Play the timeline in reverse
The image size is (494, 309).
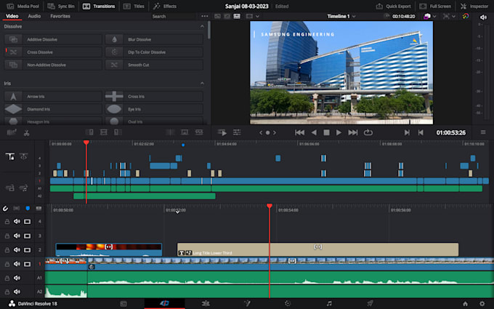(314, 132)
